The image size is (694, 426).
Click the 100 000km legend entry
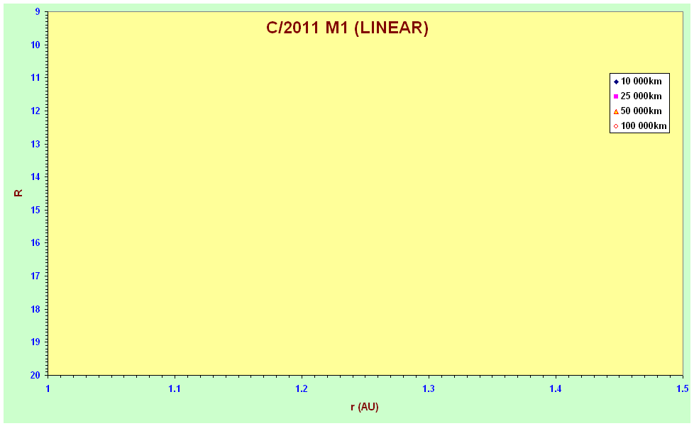[640, 126]
